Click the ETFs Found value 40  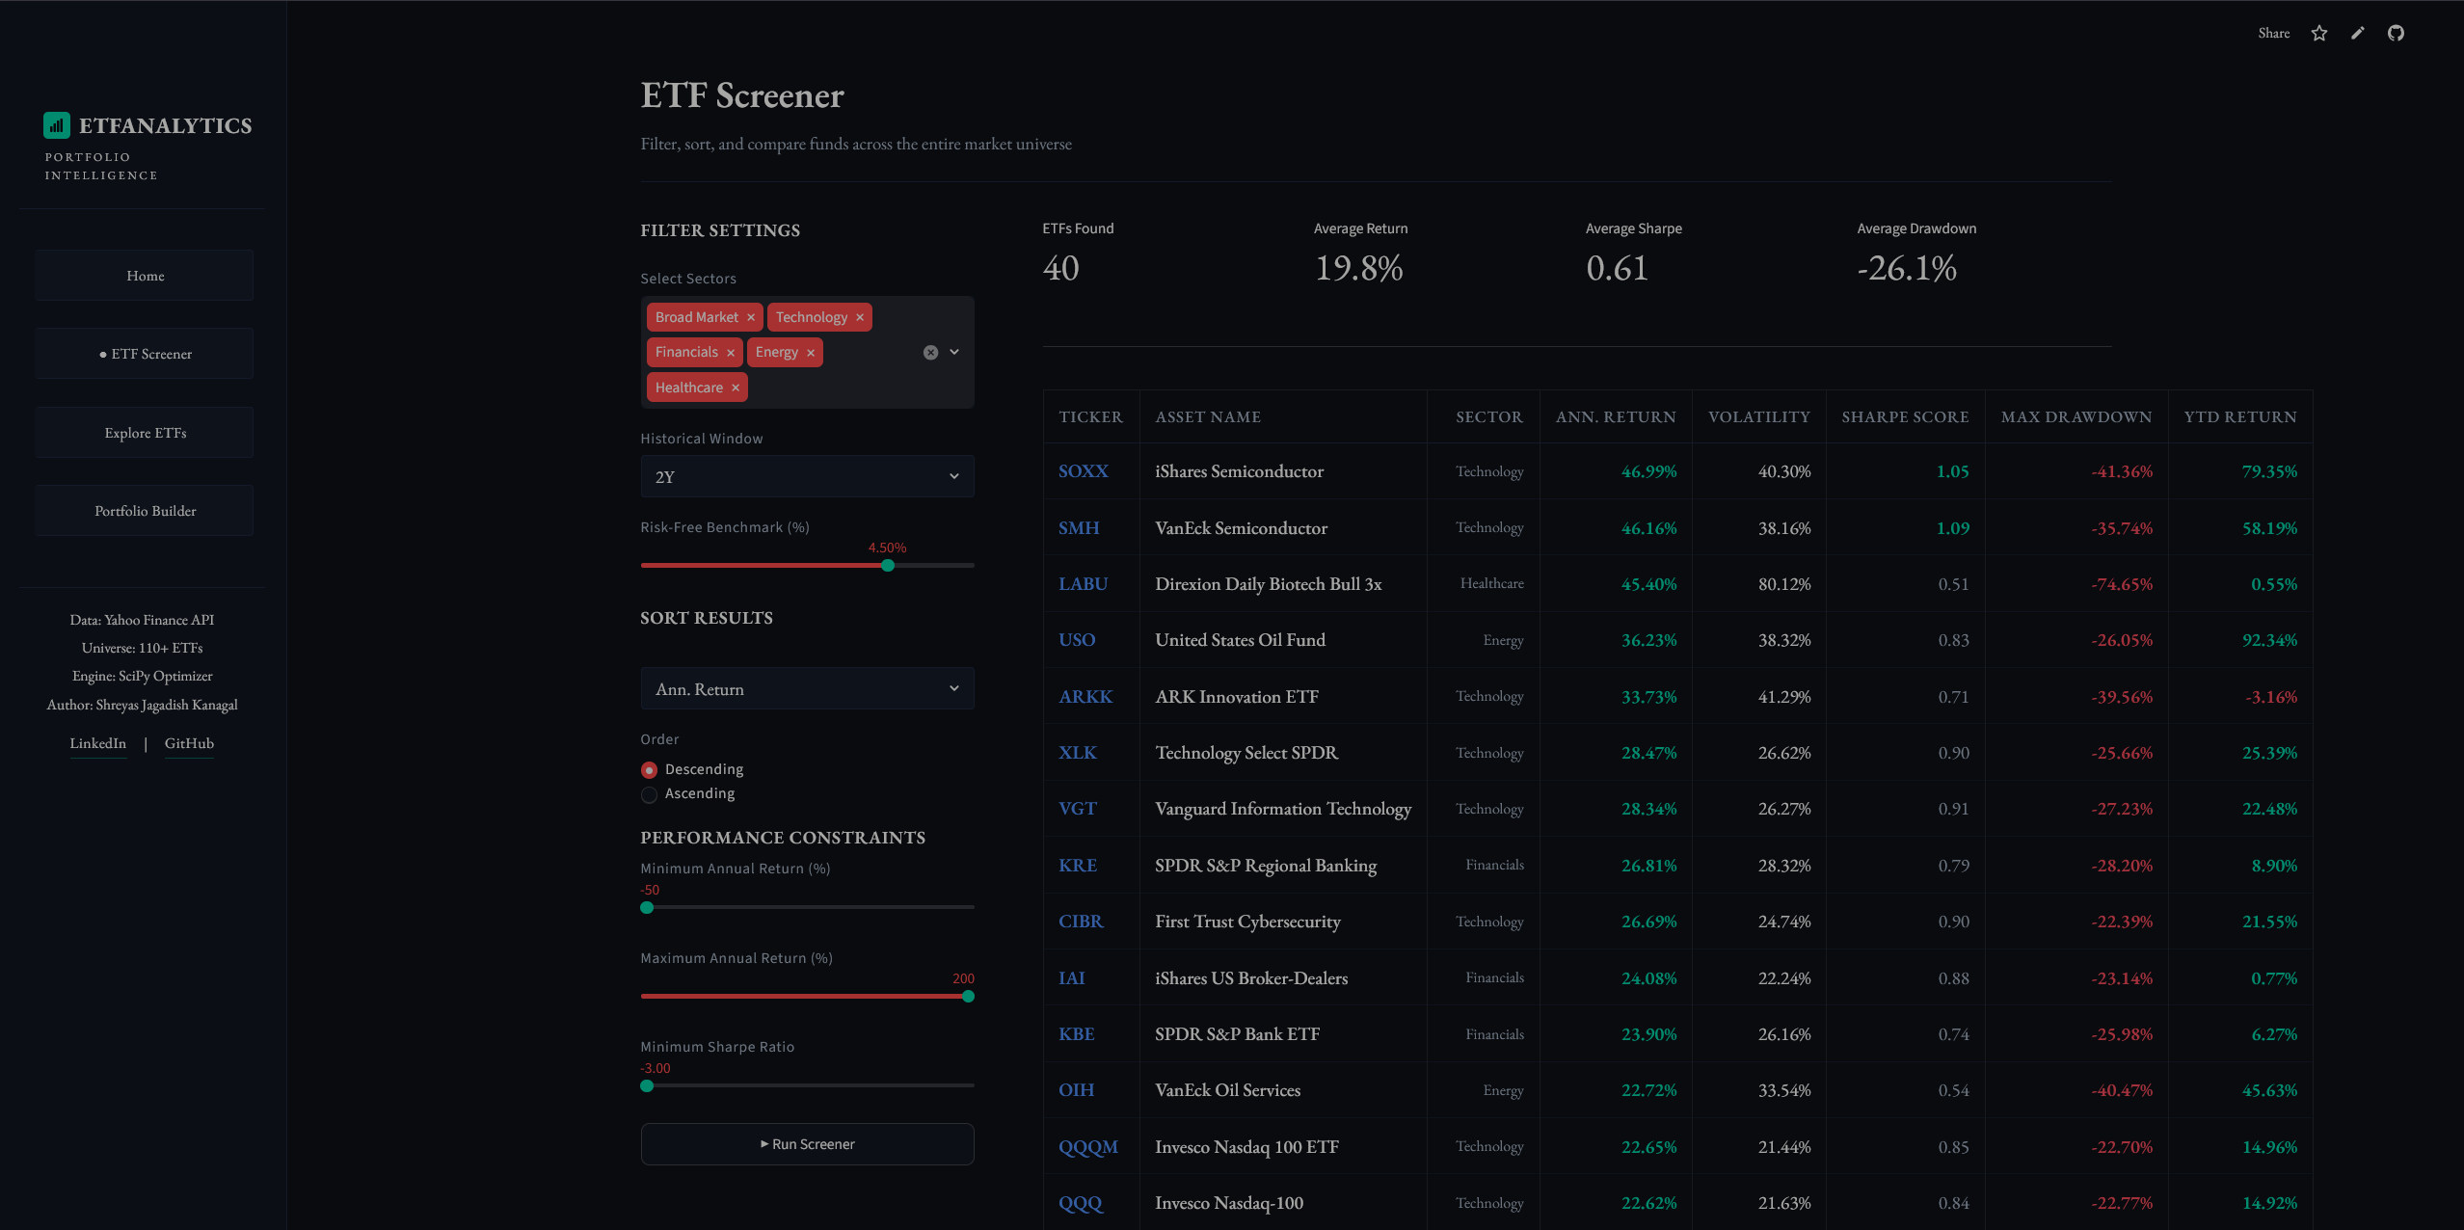tap(1060, 268)
